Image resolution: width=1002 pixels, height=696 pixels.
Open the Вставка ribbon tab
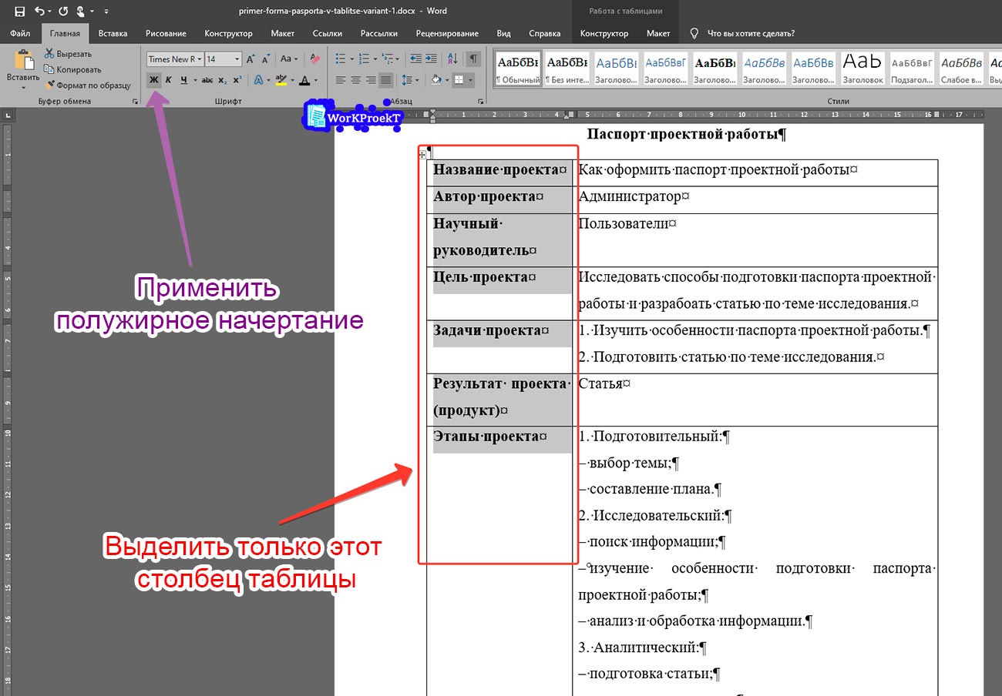pos(113,34)
